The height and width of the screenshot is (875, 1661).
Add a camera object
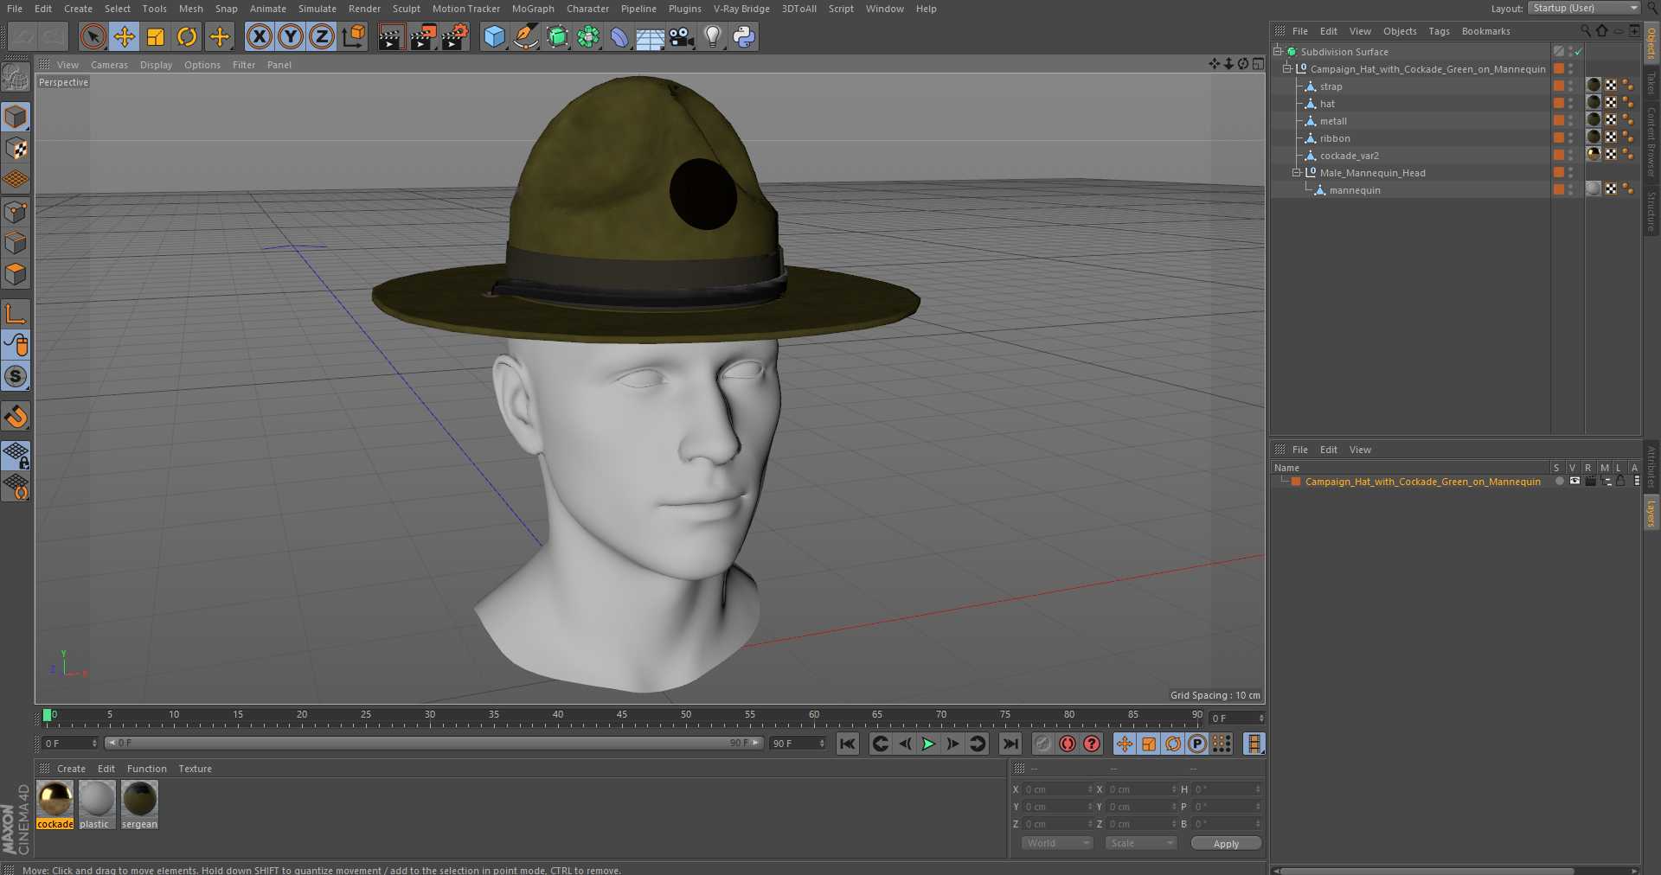pyautogui.click(x=682, y=36)
